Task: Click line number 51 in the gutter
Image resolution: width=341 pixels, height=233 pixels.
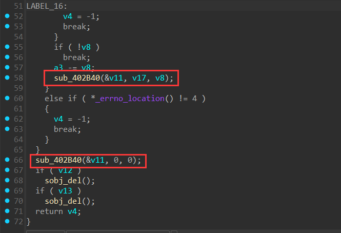Action: [x=18, y=6]
